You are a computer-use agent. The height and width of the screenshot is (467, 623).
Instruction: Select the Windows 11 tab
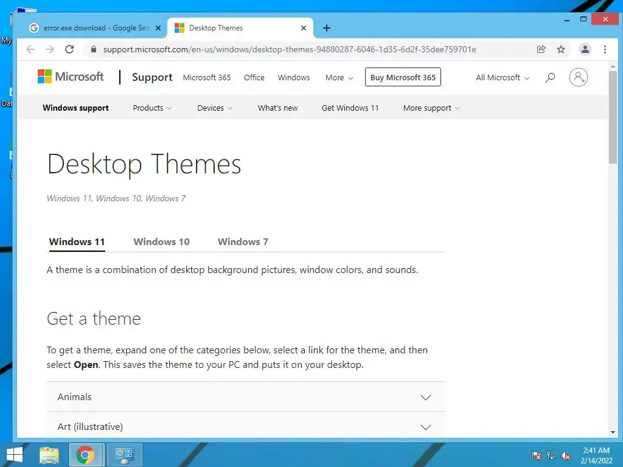click(77, 242)
